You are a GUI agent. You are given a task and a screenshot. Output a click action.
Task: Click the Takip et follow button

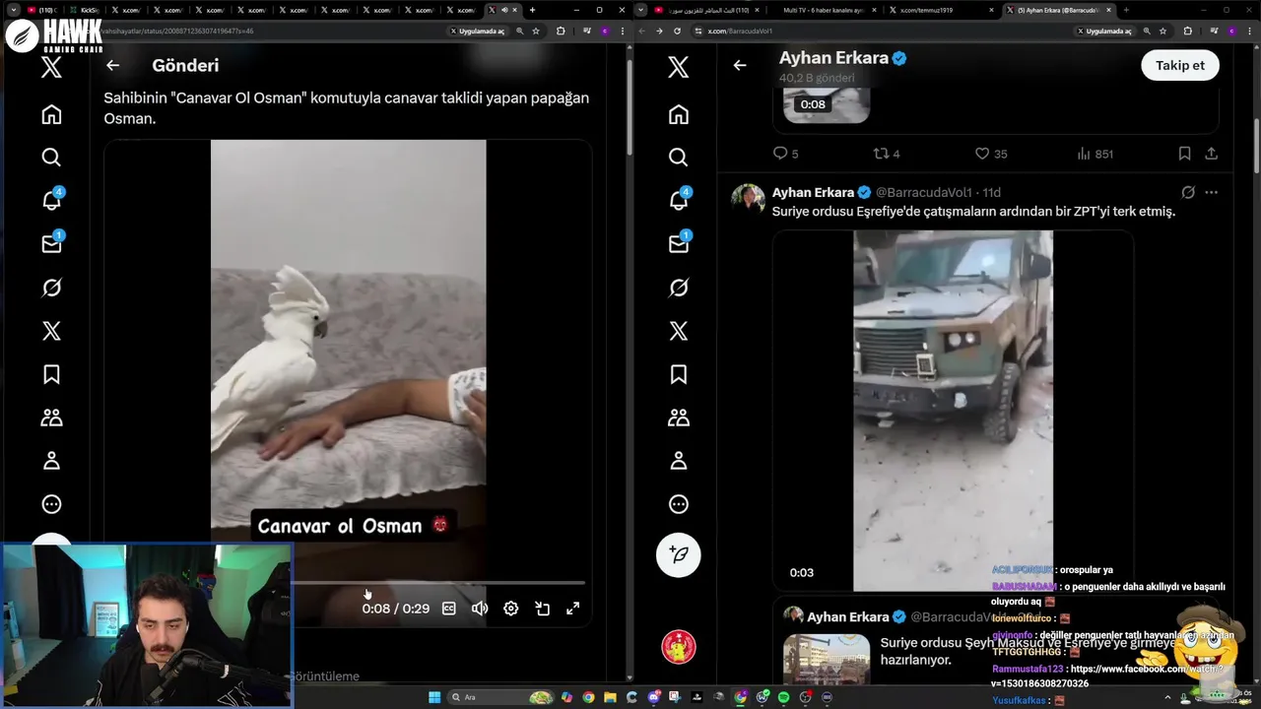(x=1180, y=66)
